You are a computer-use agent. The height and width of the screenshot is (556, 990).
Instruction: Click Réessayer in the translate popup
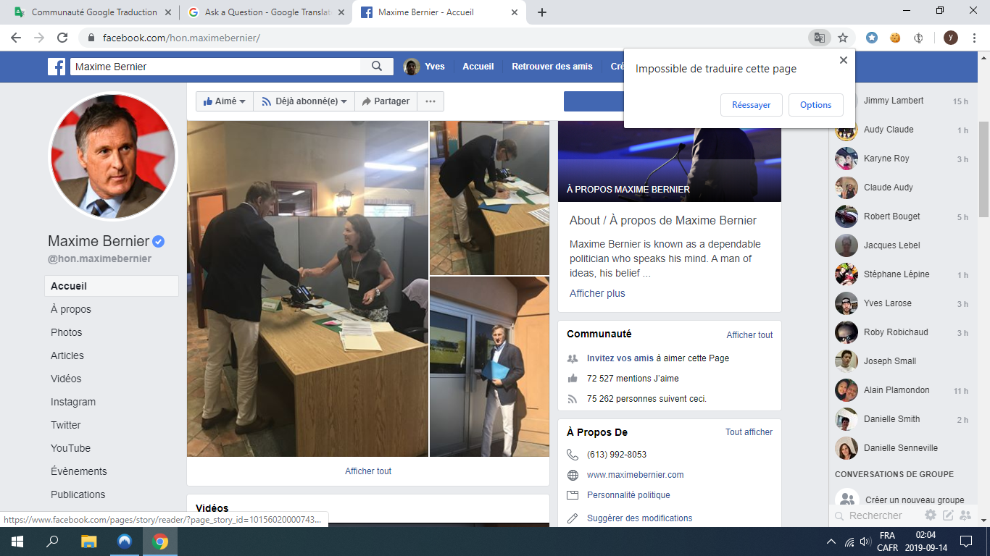[x=751, y=105]
